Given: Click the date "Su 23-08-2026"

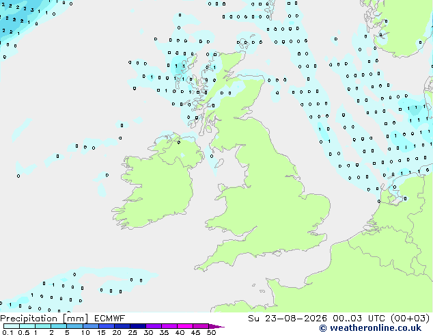Looking at the screenshot, I should [x=288, y=319].
